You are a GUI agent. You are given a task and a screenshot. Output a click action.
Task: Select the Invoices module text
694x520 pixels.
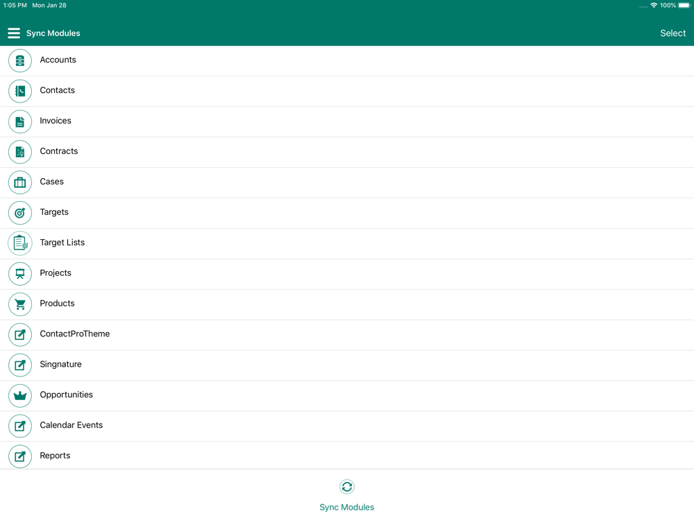(x=56, y=121)
